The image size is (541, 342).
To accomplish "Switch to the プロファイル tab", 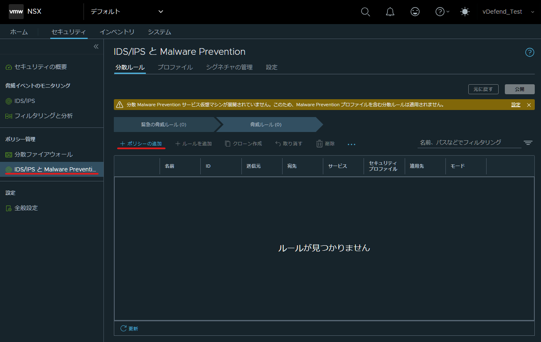I will point(175,67).
